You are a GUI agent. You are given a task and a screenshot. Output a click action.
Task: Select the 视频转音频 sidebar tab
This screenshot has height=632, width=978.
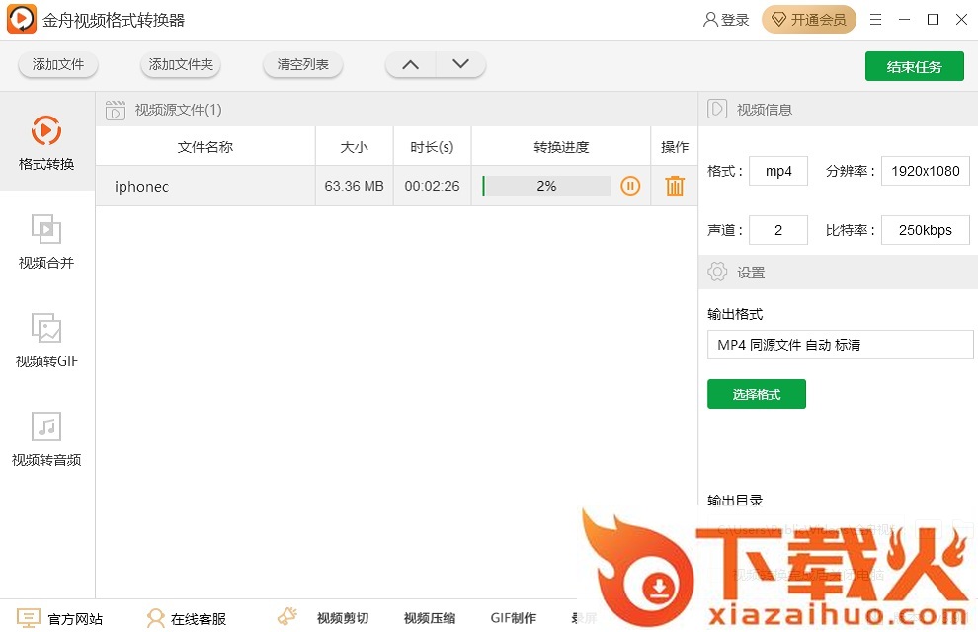46,438
